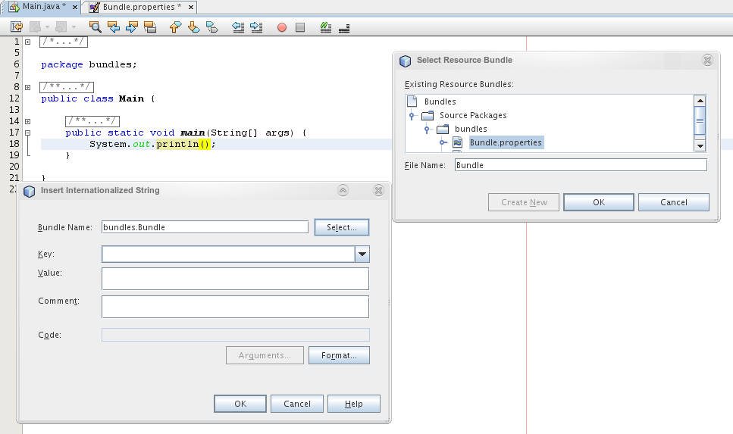The width and height of the screenshot is (733, 434).
Task: Click scroll up arrow in bundles tree
Action: 700,101
